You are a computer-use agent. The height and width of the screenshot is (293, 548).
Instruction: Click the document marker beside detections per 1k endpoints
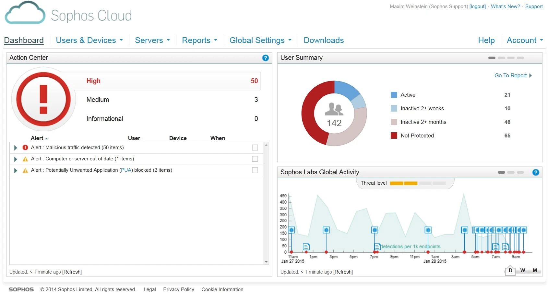pyautogui.click(x=377, y=247)
